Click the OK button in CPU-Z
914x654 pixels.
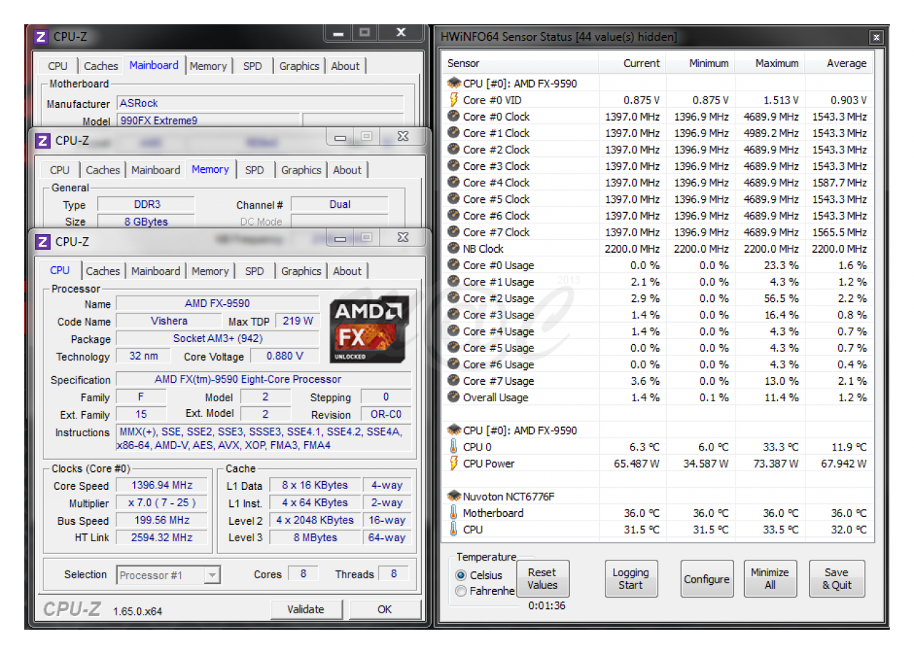[385, 610]
